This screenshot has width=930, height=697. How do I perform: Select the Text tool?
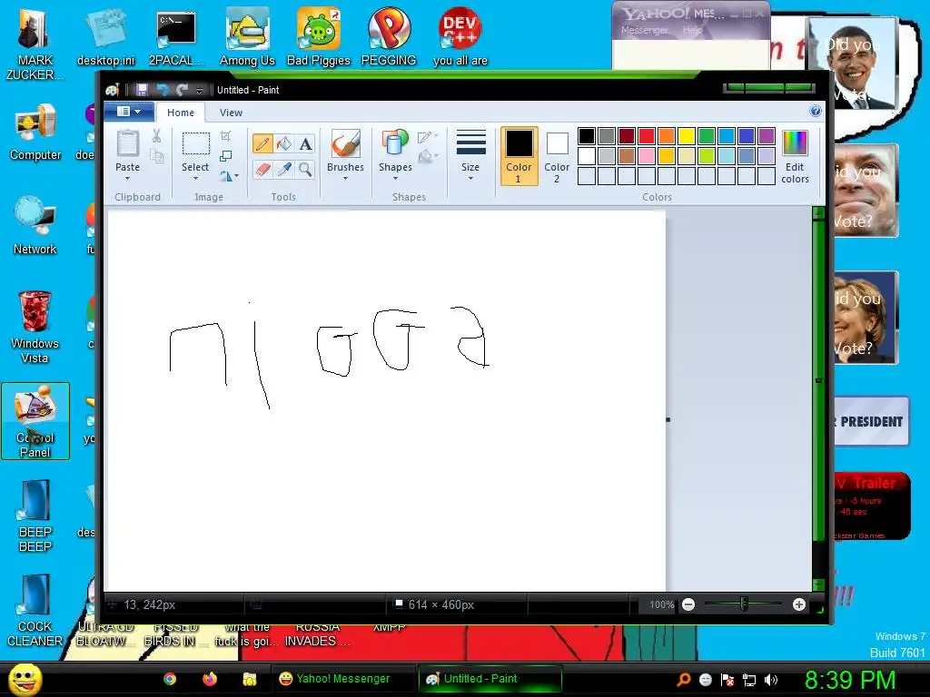305,143
